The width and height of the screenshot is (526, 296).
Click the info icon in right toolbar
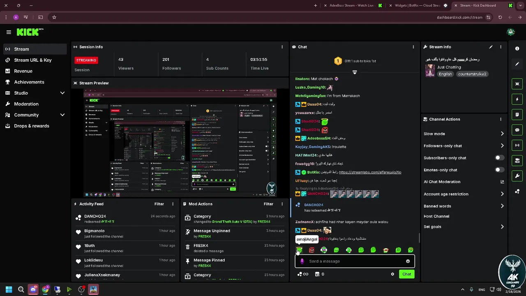click(x=517, y=49)
